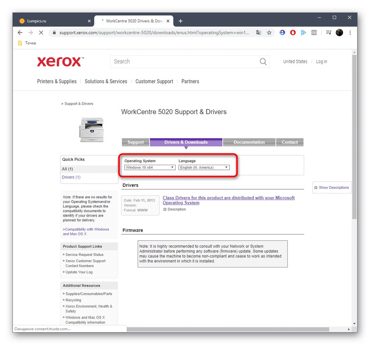Screen dimensions: 370x345
Task: Click the scrollbar down arrow
Action: click(354, 324)
